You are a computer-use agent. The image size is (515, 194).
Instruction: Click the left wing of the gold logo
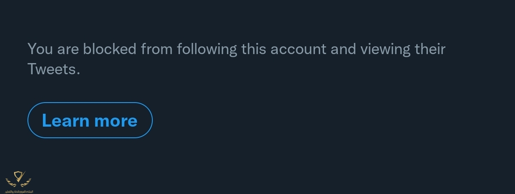pyautogui.click(x=10, y=182)
